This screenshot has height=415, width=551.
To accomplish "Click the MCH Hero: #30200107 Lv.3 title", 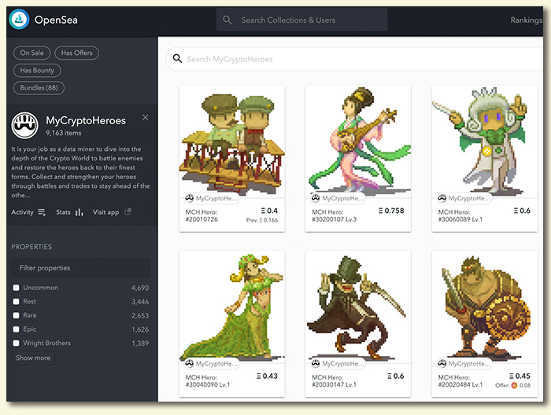I will [x=335, y=215].
